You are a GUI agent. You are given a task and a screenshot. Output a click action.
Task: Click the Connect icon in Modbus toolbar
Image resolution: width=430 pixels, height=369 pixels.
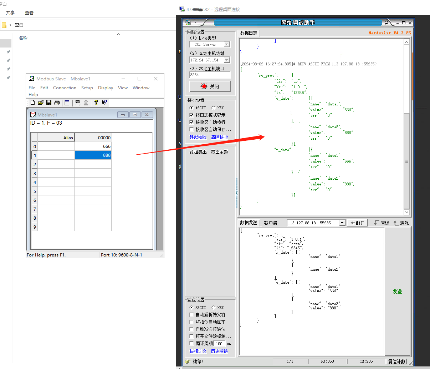click(78, 103)
